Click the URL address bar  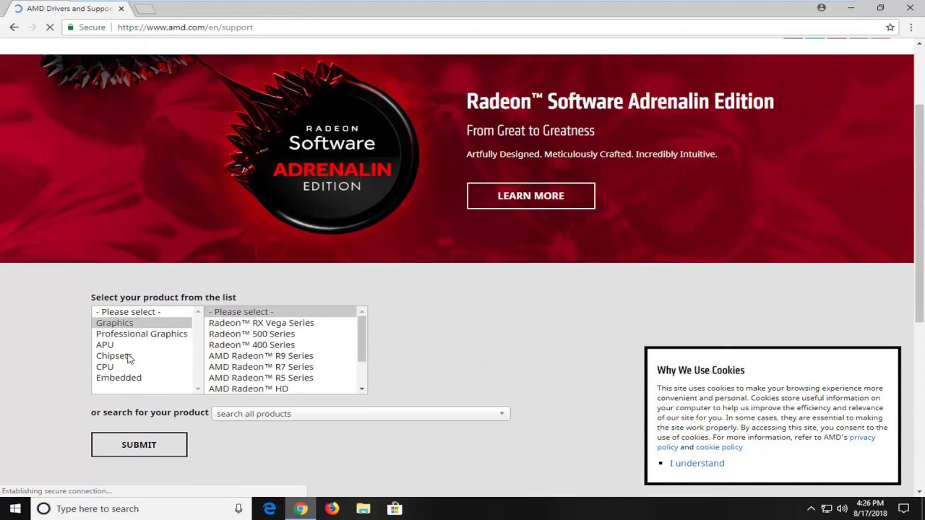click(462, 27)
